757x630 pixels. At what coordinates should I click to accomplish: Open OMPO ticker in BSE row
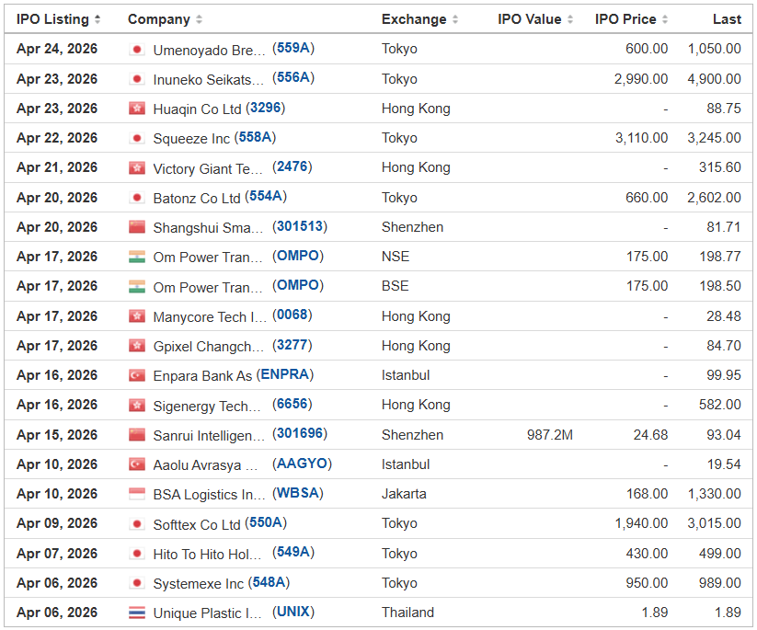pos(298,285)
